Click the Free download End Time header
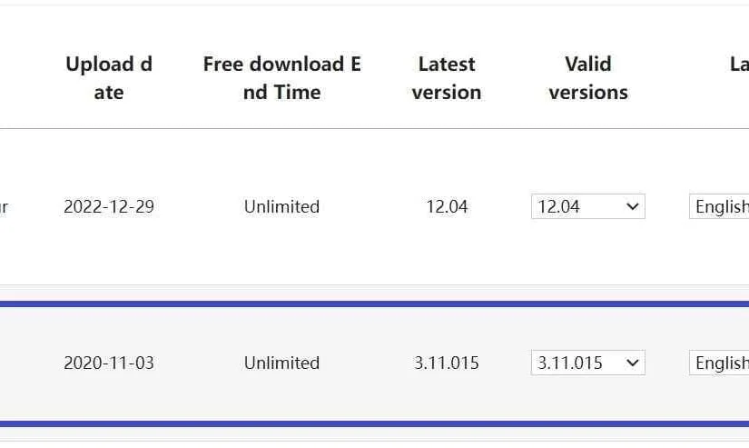 [281, 78]
